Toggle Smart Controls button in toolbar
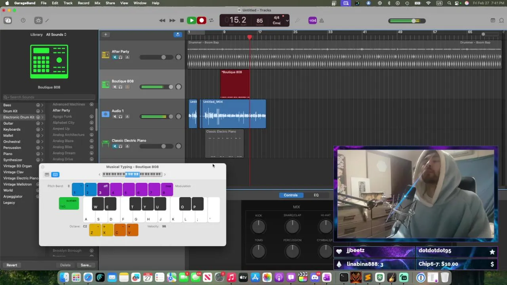The width and height of the screenshot is (507, 285). (38, 21)
